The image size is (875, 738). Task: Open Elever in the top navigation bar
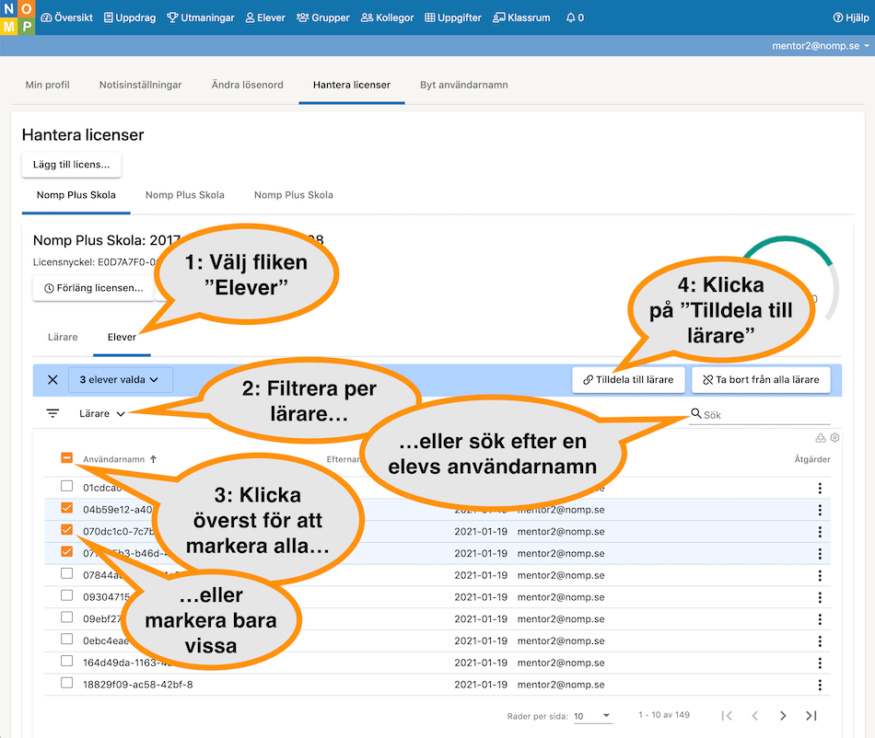265,17
